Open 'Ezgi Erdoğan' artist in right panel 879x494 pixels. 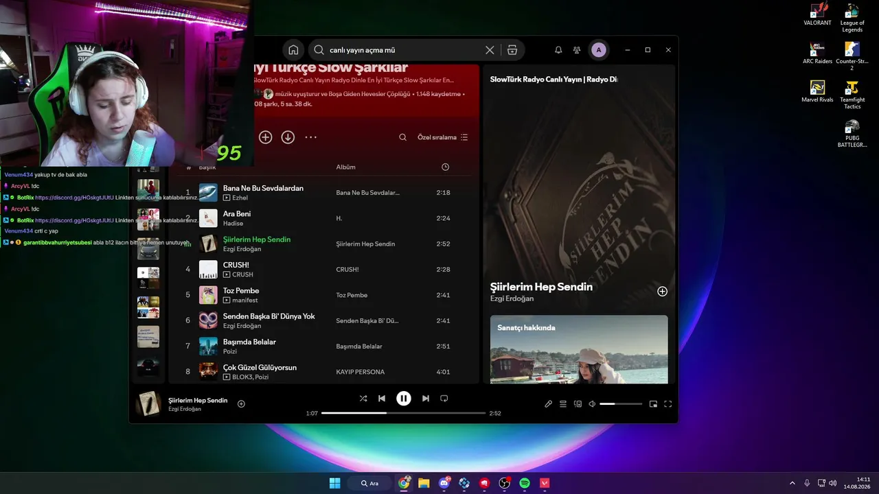[x=512, y=299]
